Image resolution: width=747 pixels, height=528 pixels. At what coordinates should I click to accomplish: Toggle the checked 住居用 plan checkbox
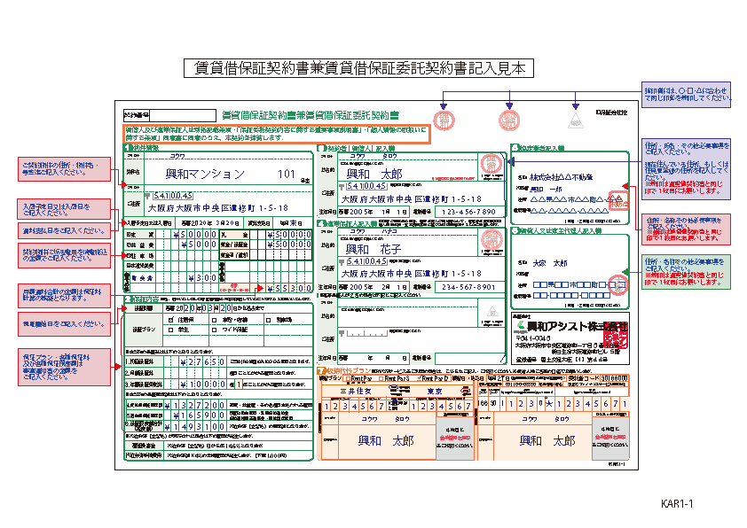click(x=171, y=320)
